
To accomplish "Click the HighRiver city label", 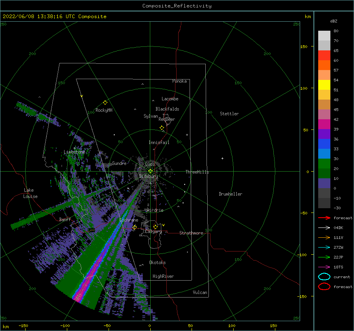I will [x=163, y=276].
